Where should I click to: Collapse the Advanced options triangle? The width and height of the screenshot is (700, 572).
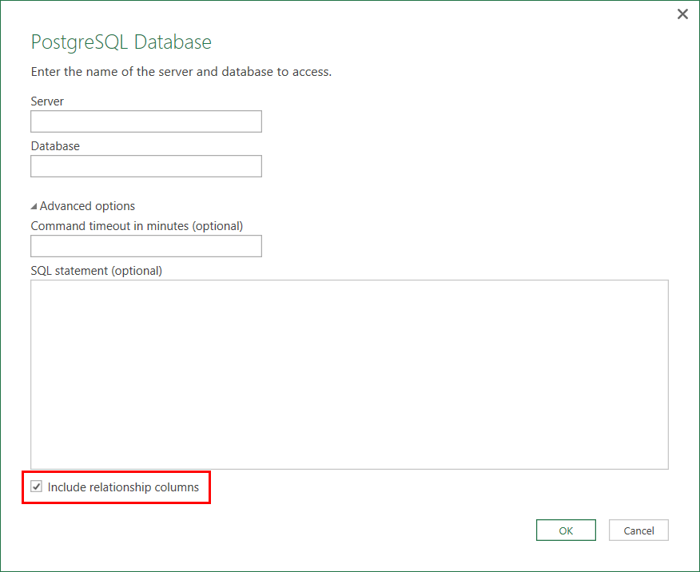point(34,206)
